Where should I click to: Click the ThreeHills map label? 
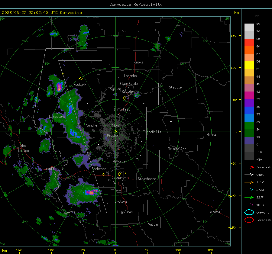pyautogui.click(x=152, y=132)
